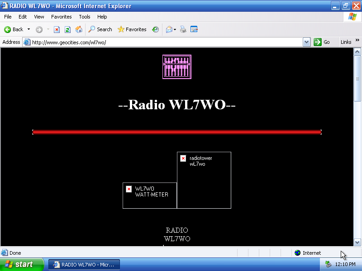Click the '--Radio WL7WO--' heading

(x=177, y=105)
